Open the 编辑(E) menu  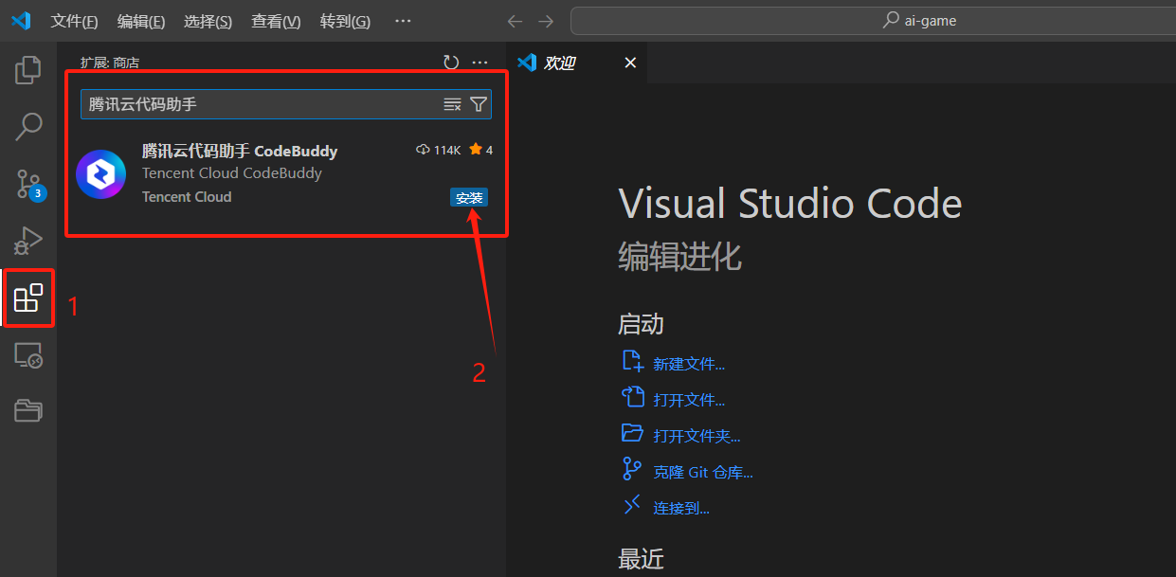(x=141, y=21)
